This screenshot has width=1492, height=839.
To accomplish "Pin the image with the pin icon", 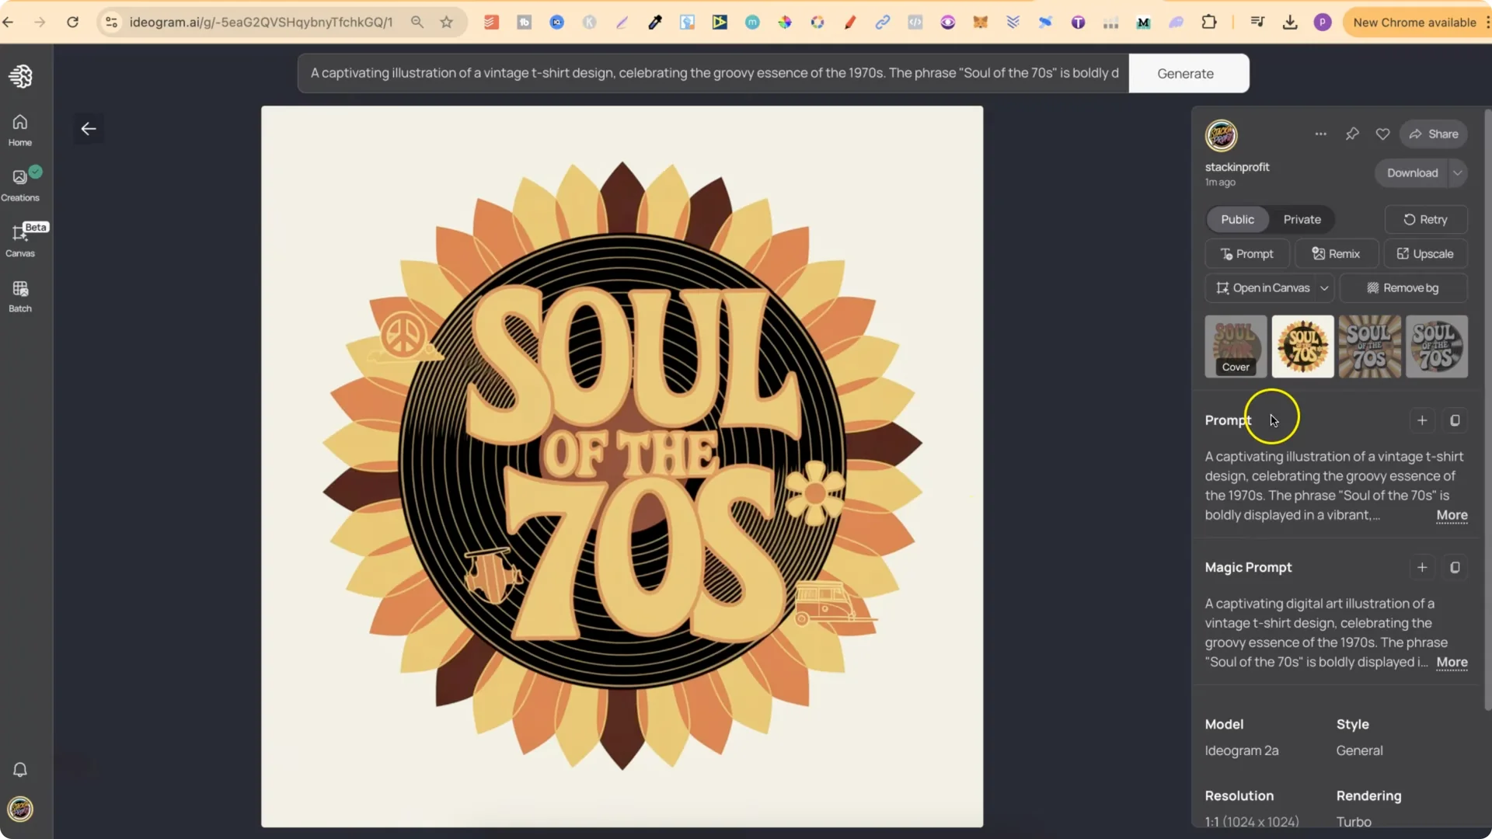I will click(1353, 134).
